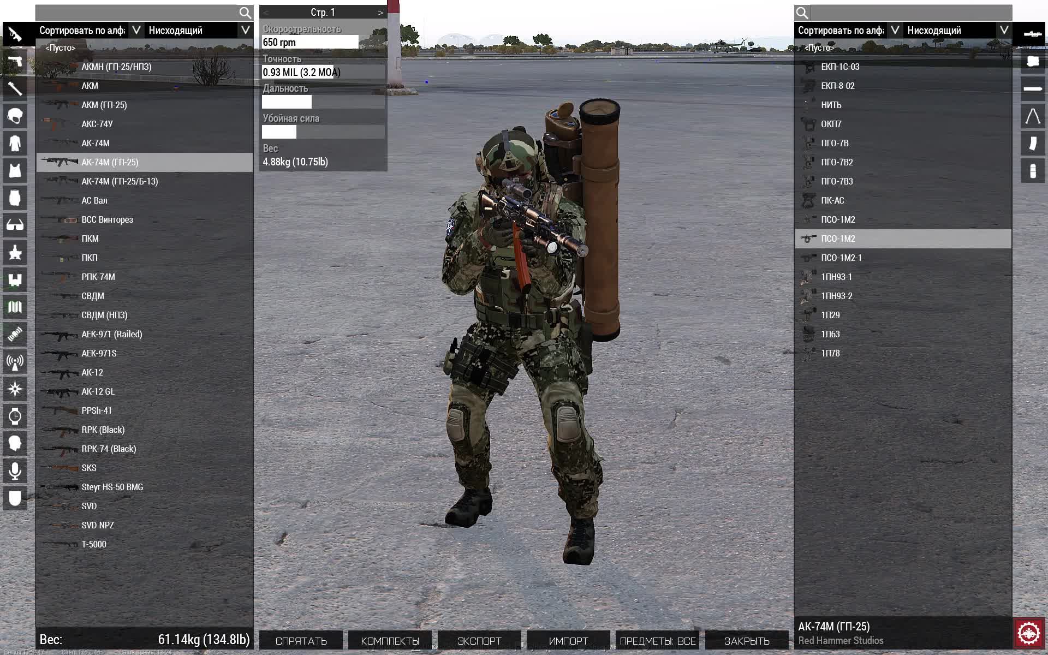Open the КОМПЛЕКТЫ loadouts button

coord(390,641)
